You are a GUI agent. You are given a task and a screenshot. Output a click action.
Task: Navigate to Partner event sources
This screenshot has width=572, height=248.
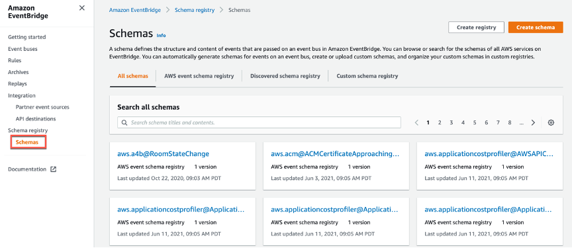[x=42, y=107]
